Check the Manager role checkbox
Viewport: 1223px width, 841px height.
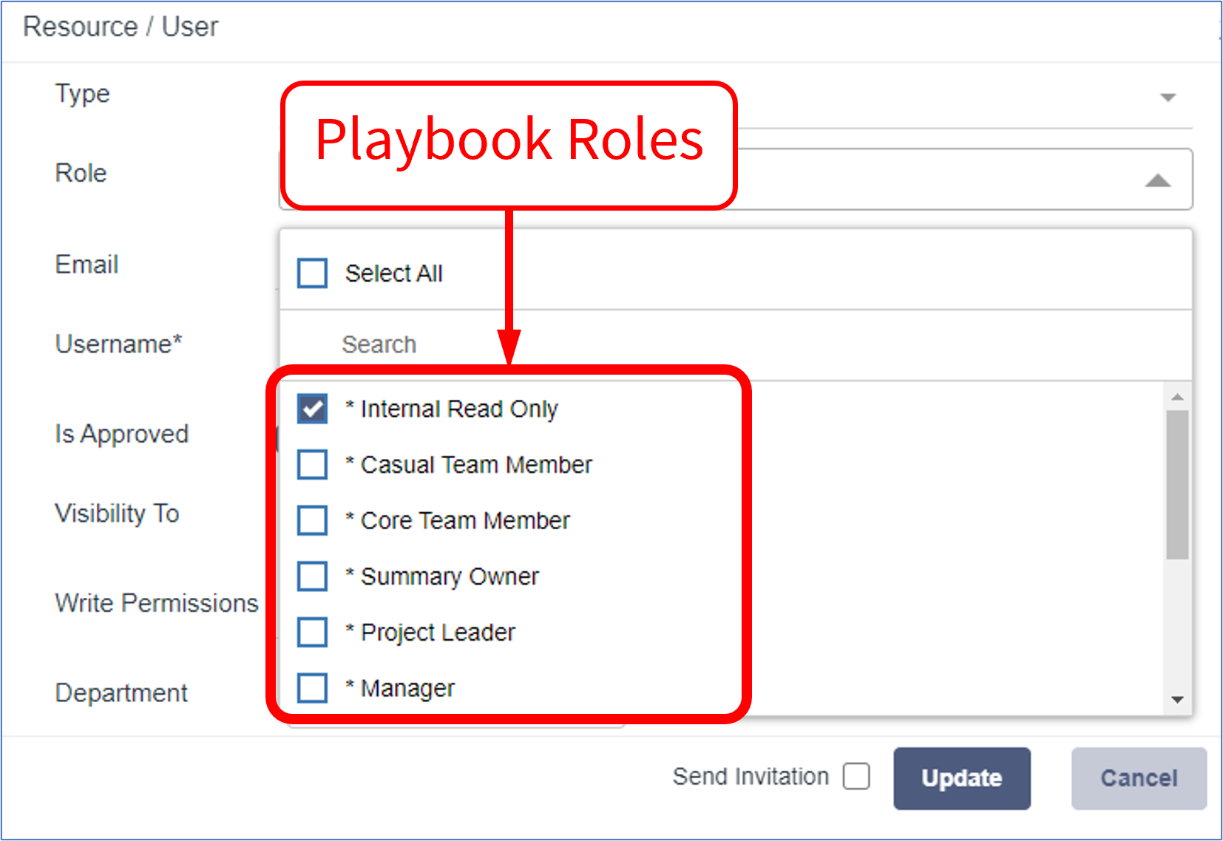click(x=312, y=688)
